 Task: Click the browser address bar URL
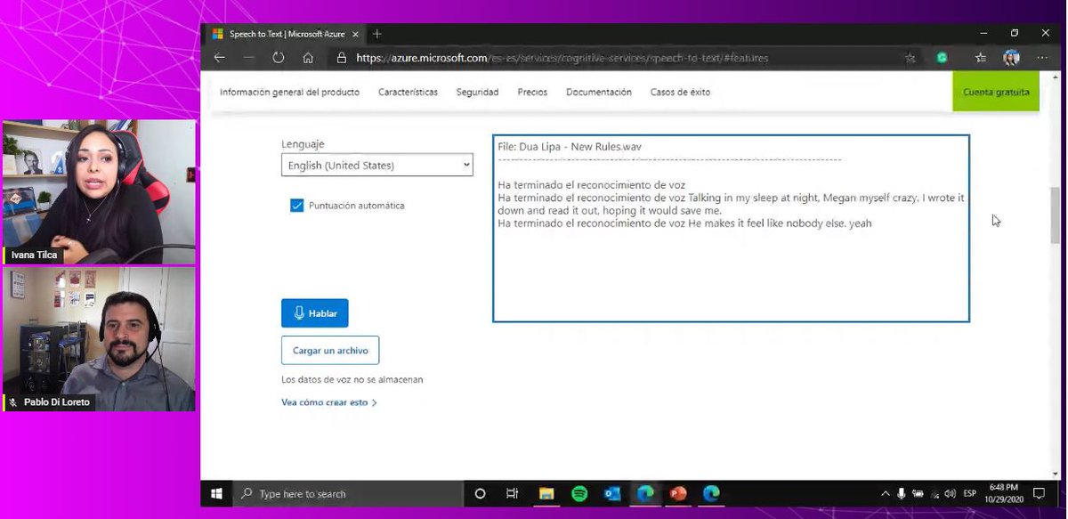click(x=562, y=58)
